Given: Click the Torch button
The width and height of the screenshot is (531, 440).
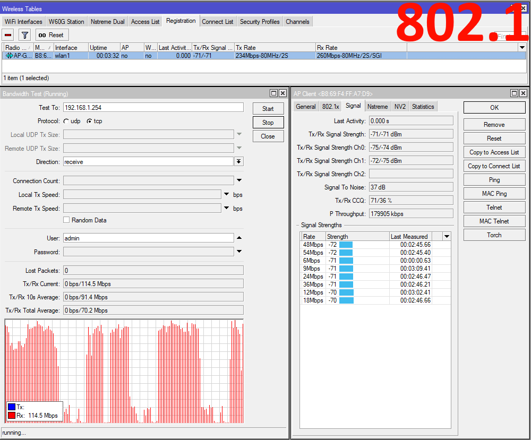Looking at the screenshot, I should 494,235.
